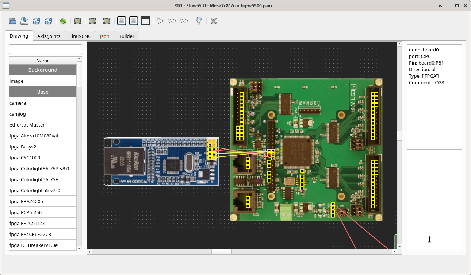The image size is (471, 275).
Task: Click the black-topped window layout icon
Action: [x=146, y=21]
